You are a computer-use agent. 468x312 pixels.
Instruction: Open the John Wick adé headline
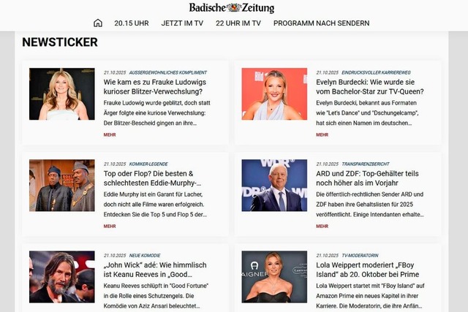tap(155, 270)
